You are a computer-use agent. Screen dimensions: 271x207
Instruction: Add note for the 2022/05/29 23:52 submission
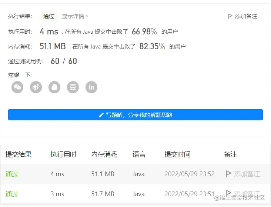pyautogui.click(x=243, y=174)
